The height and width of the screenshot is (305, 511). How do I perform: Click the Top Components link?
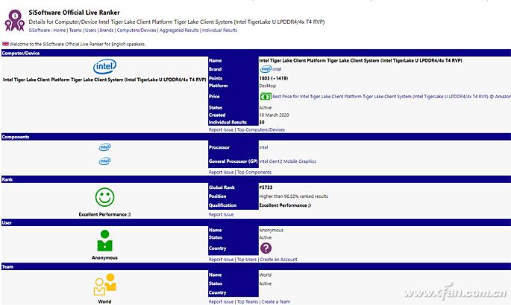click(x=254, y=172)
